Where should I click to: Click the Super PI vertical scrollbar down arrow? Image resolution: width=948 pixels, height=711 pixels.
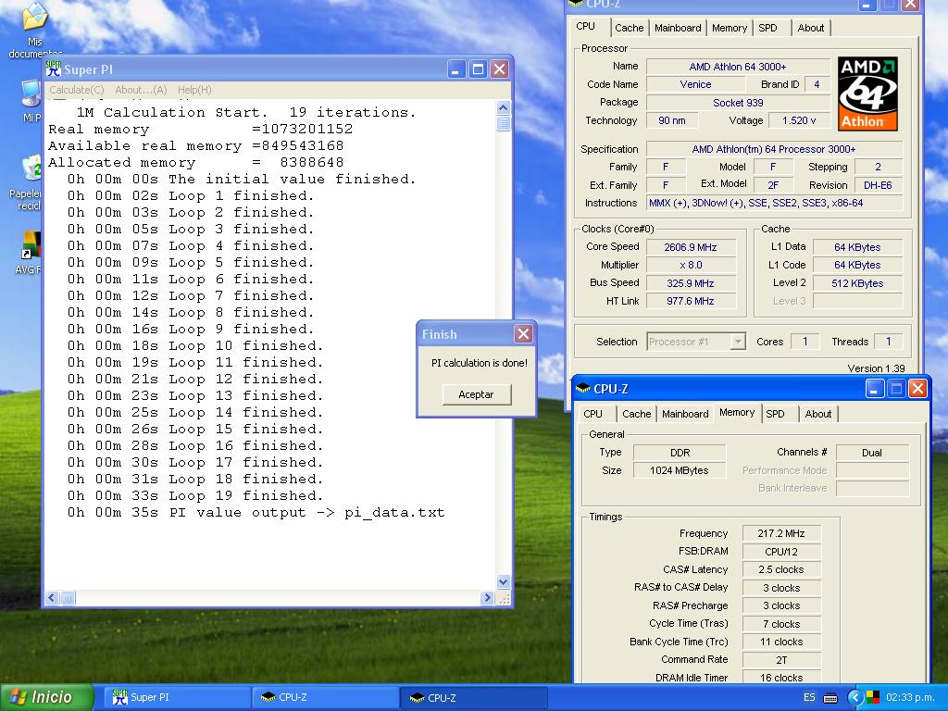pyautogui.click(x=504, y=582)
